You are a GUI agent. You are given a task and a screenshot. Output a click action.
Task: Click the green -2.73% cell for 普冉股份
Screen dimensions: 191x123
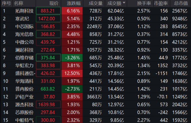pos(72,89)
